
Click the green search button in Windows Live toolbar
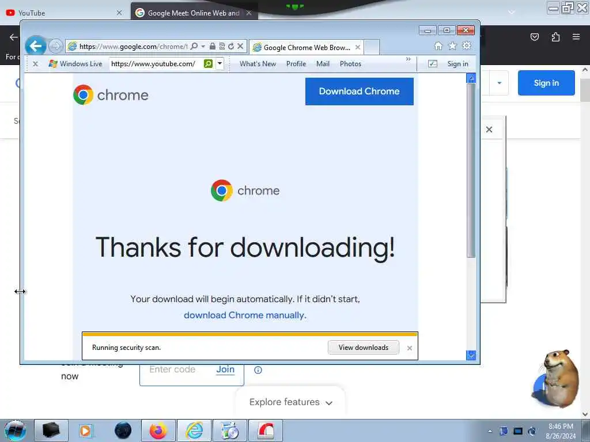tap(208, 63)
